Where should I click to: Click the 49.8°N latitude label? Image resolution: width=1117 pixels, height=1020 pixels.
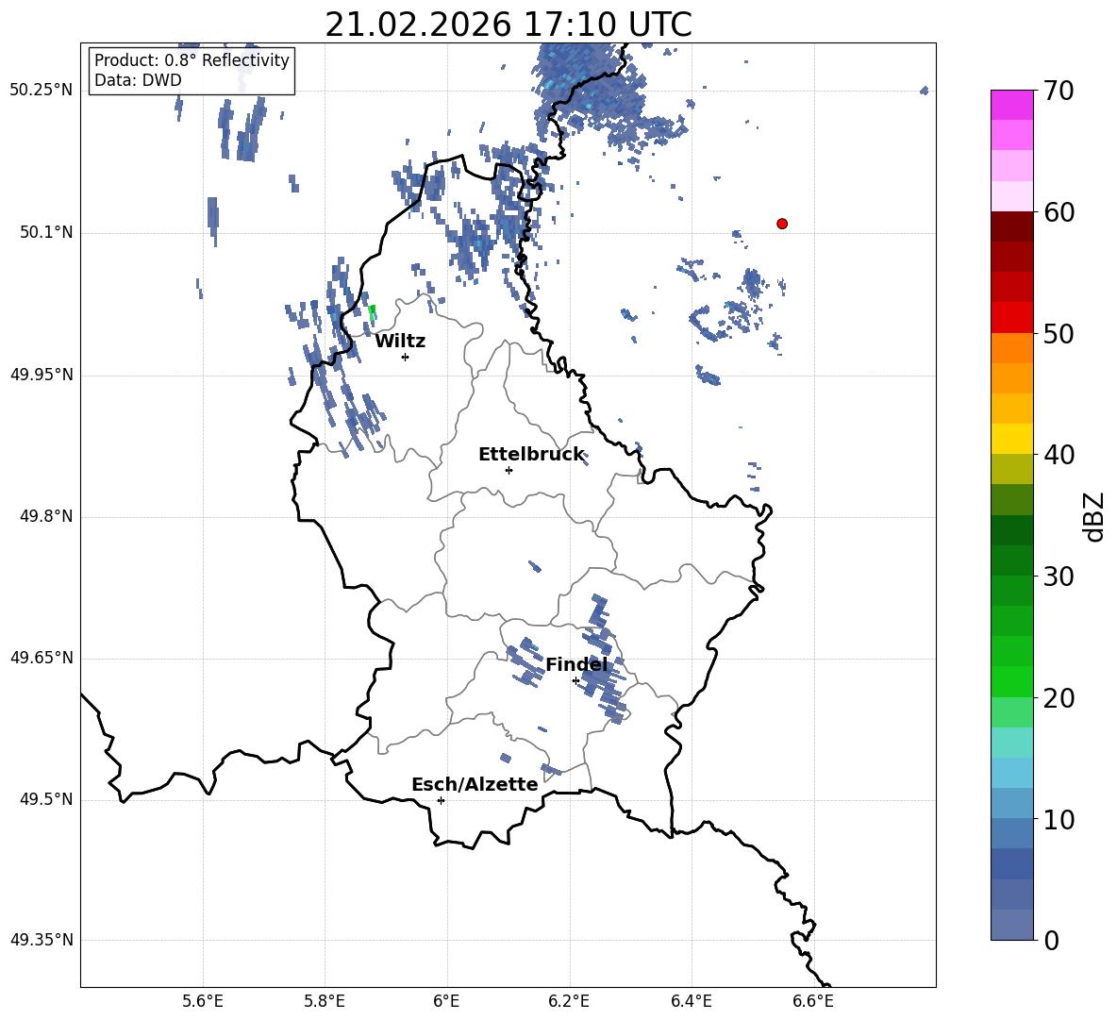pyautogui.click(x=45, y=516)
